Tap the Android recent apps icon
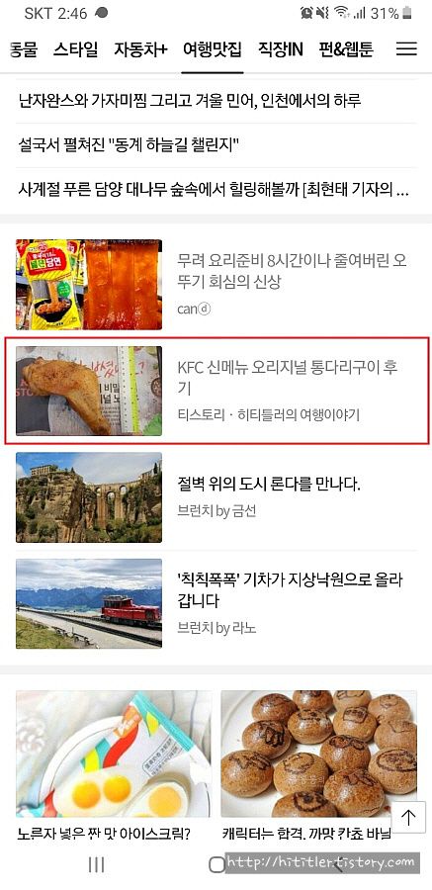 (97, 864)
